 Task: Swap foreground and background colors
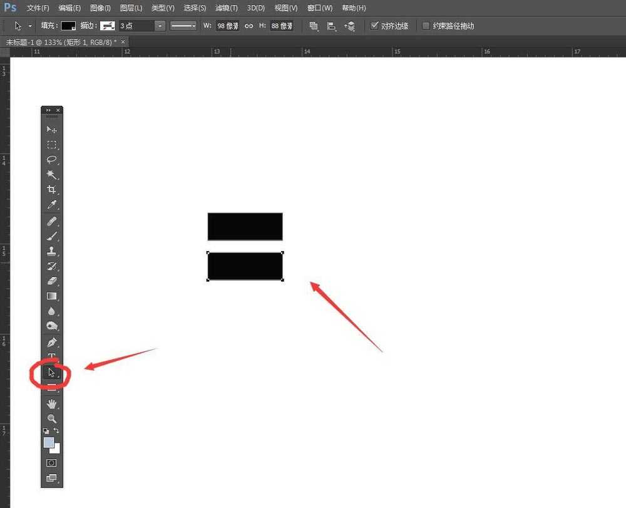pyautogui.click(x=57, y=431)
